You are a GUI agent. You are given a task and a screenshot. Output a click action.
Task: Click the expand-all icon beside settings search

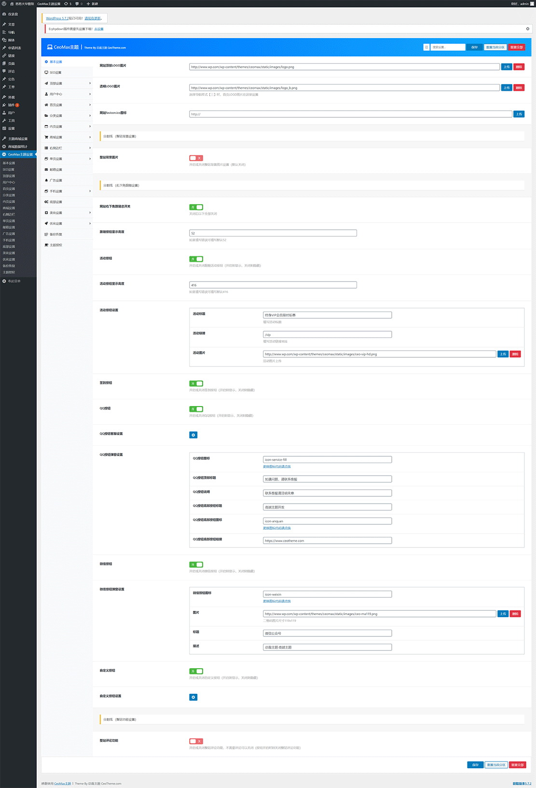426,47
